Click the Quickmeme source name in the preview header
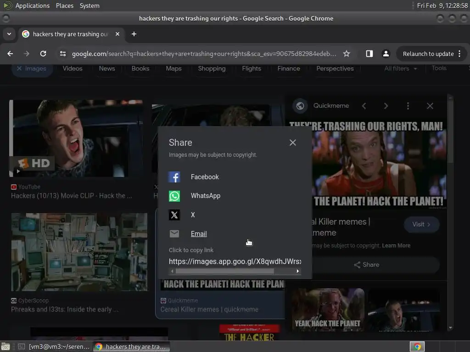The height and width of the screenshot is (352, 470). [x=331, y=106]
